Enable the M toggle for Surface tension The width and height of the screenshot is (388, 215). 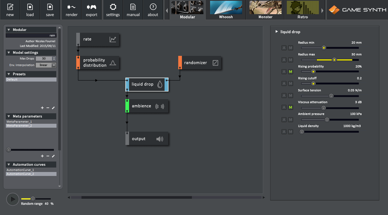(x=290, y=95)
